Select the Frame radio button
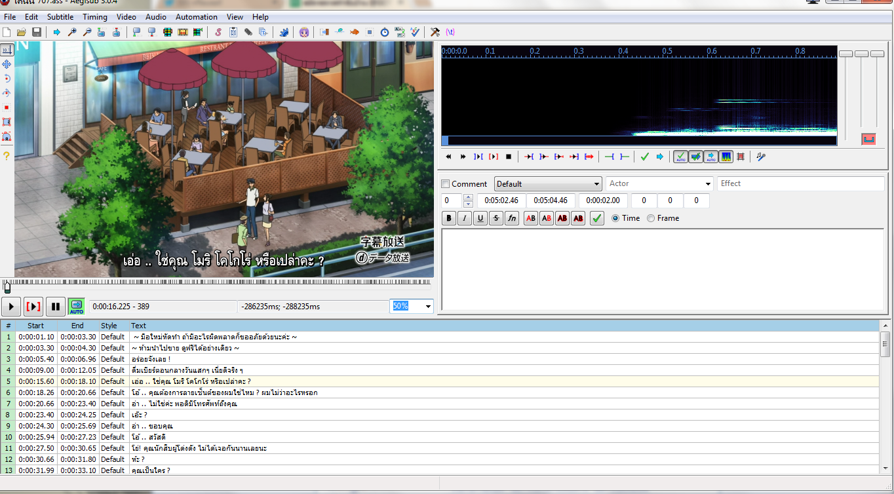The height and width of the screenshot is (494, 894). pyautogui.click(x=651, y=218)
